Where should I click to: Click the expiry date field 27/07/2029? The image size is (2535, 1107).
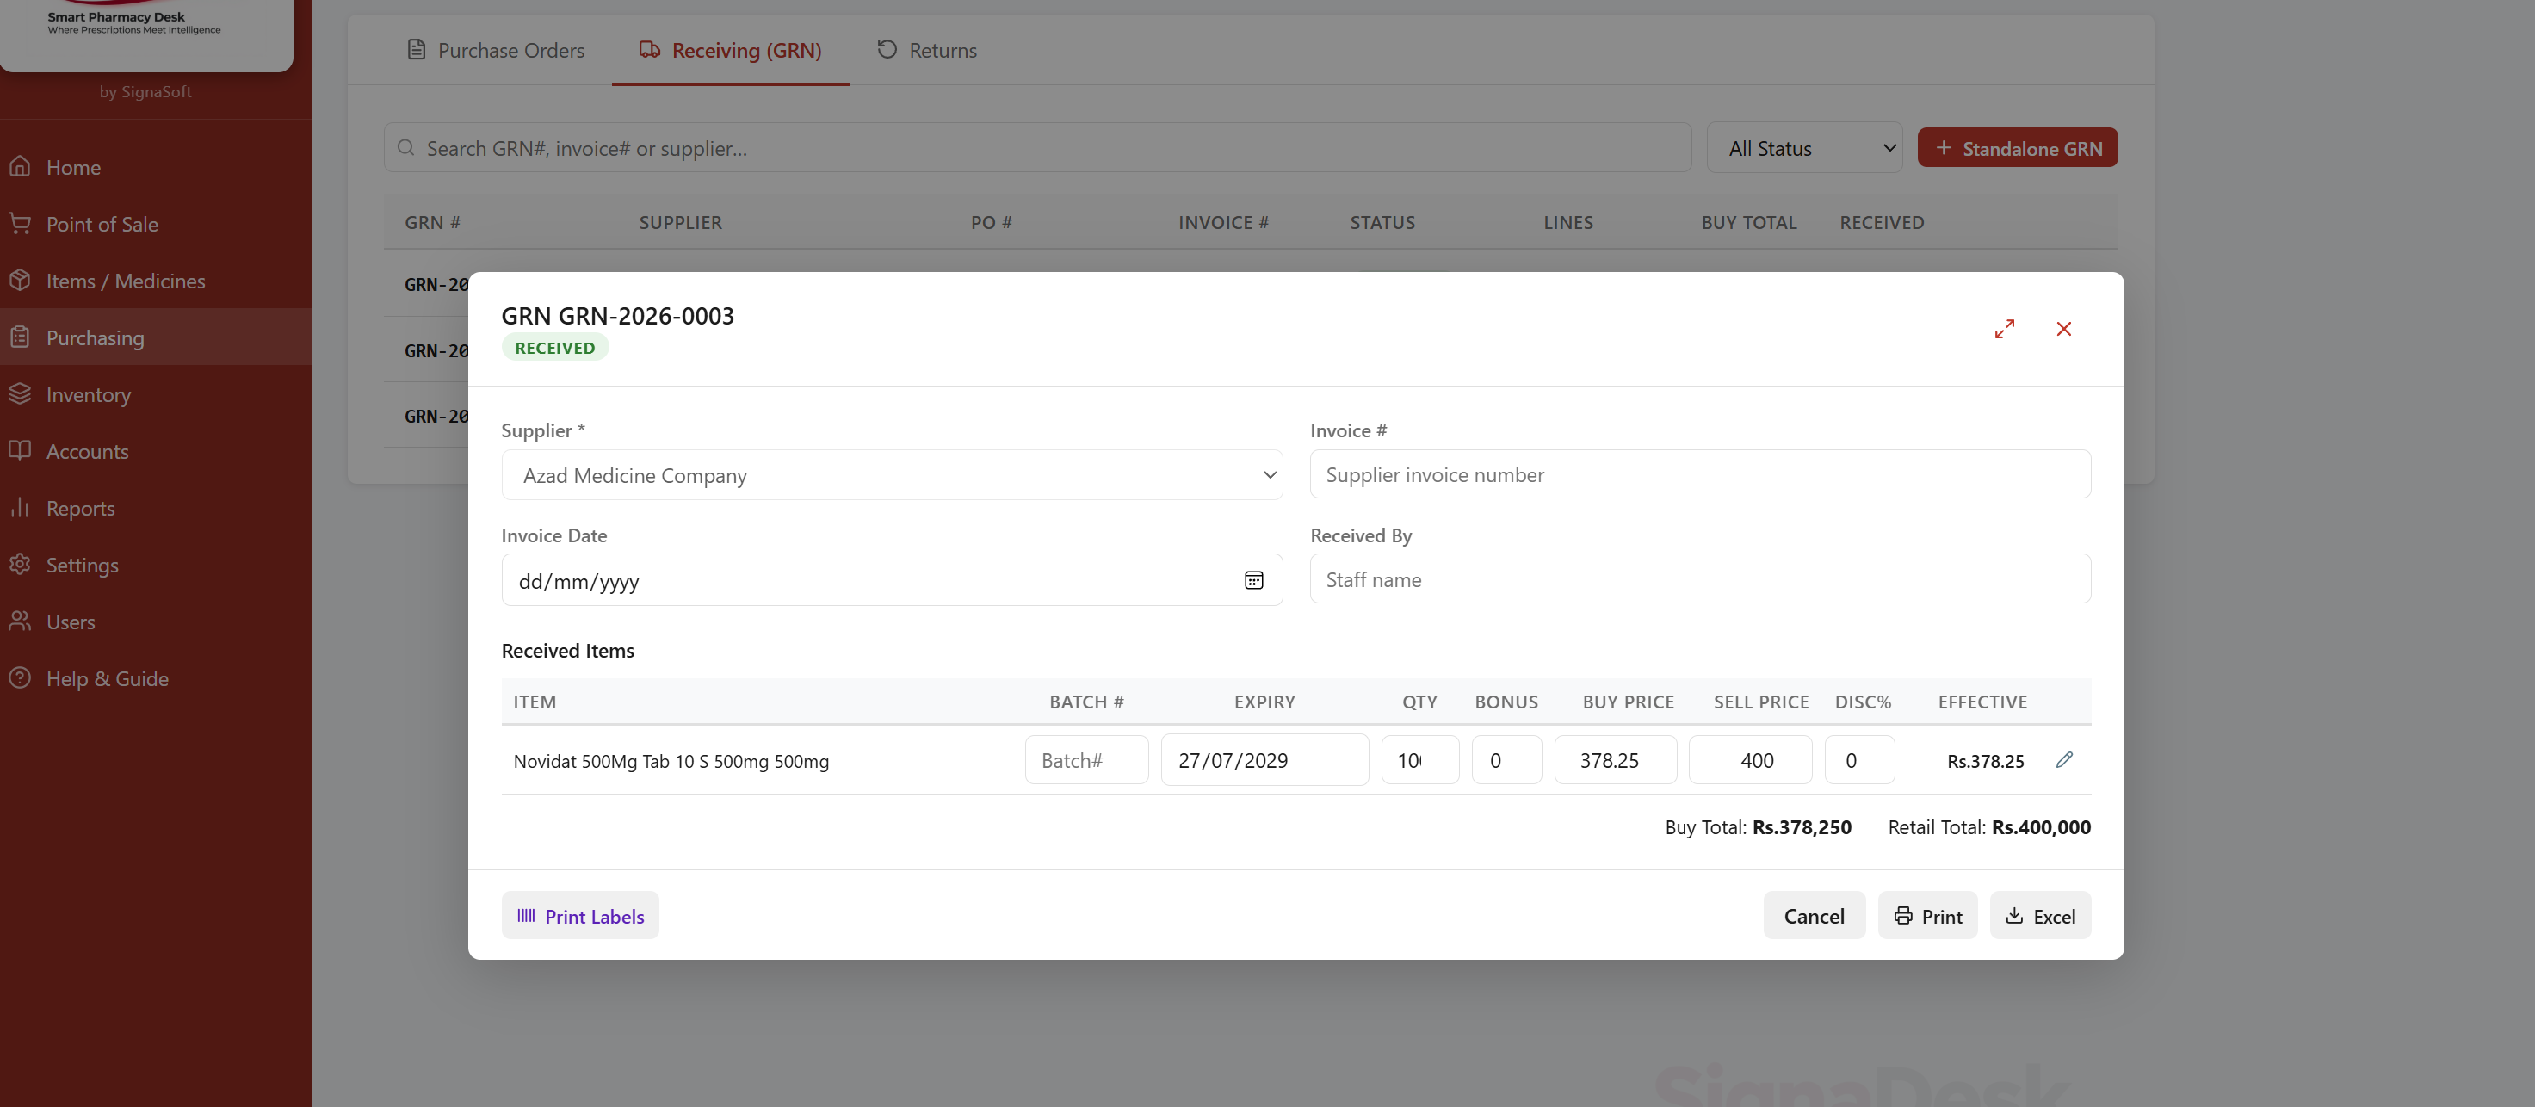1264,761
